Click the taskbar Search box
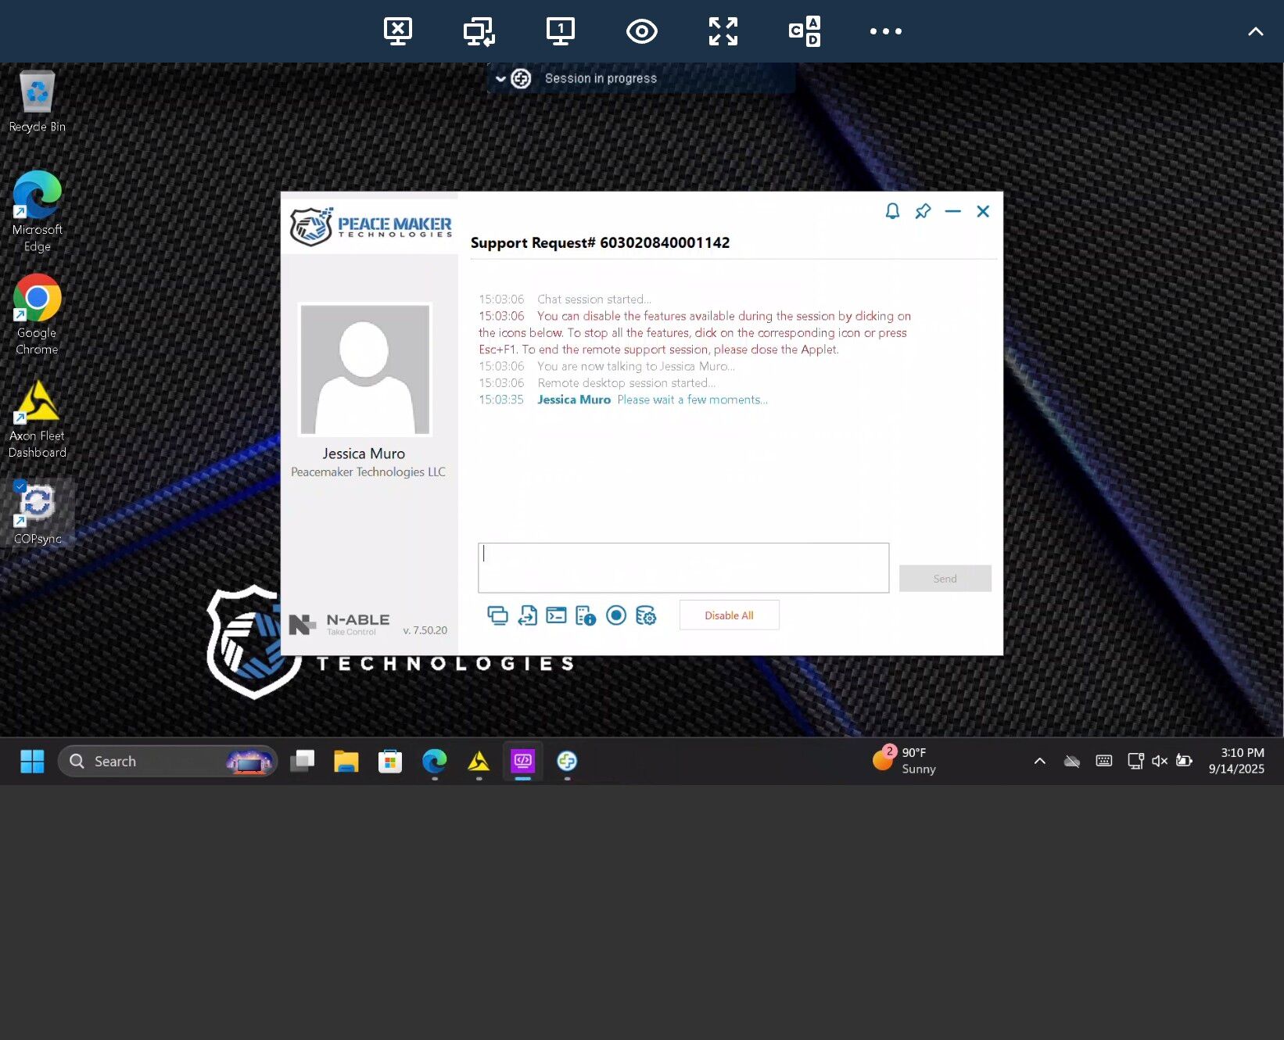1284x1040 pixels. pyautogui.click(x=168, y=761)
